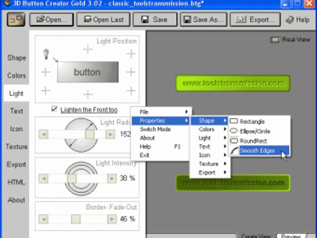Choose Exit from the context menu
317x238 pixels.
[x=161, y=155]
